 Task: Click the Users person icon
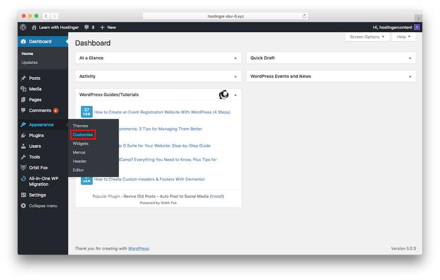click(x=23, y=146)
